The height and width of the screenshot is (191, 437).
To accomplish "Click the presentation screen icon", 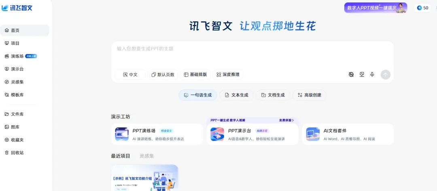I will click(362, 75).
